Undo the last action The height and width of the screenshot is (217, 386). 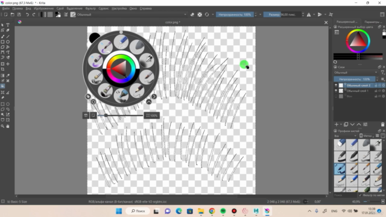tap(27, 14)
